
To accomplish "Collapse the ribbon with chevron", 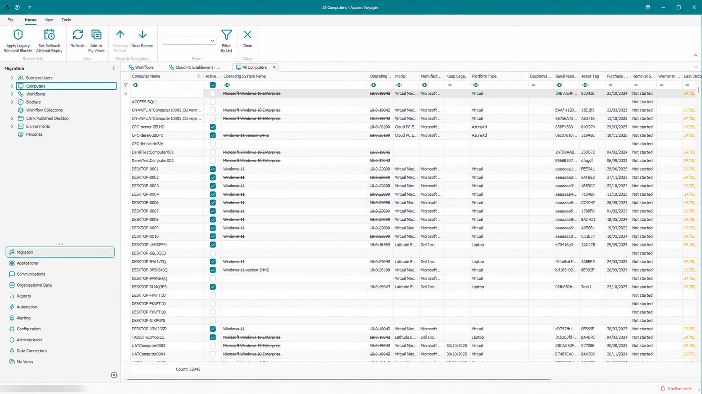I will pos(695,55).
